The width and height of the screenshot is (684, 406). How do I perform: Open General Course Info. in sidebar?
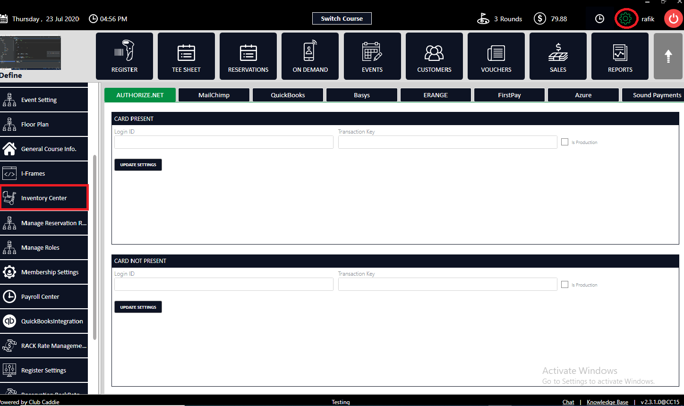click(x=44, y=149)
